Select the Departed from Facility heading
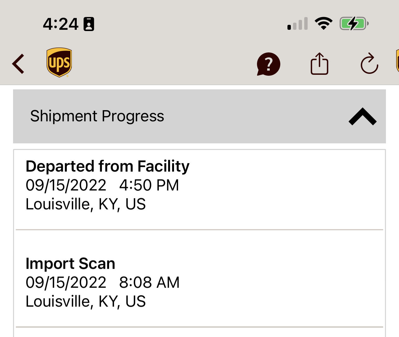Screen dimensions: 399x337 (x=108, y=166)
